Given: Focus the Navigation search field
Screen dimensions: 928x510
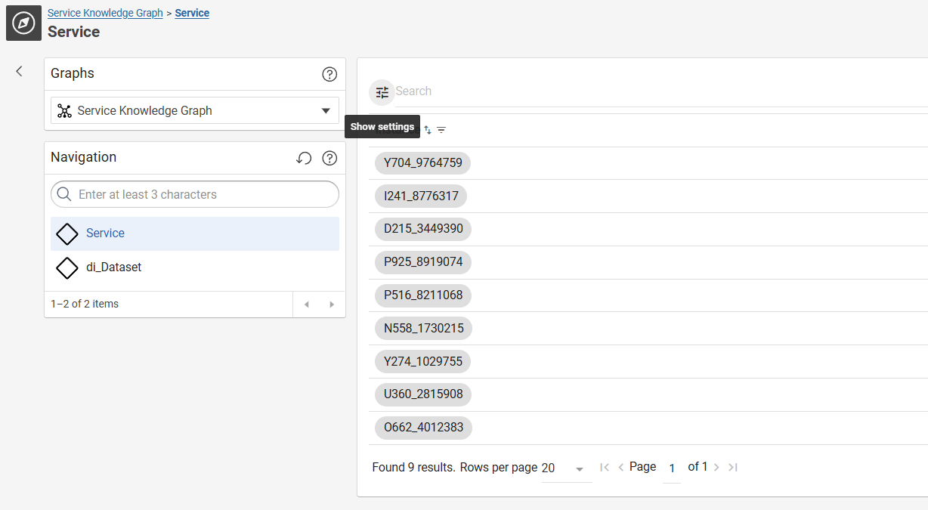Looking at the screenshot, I should [x=204, y=195].
